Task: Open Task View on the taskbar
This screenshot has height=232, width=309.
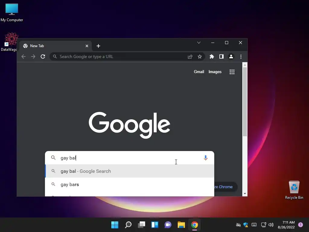Action: [142, 225]
